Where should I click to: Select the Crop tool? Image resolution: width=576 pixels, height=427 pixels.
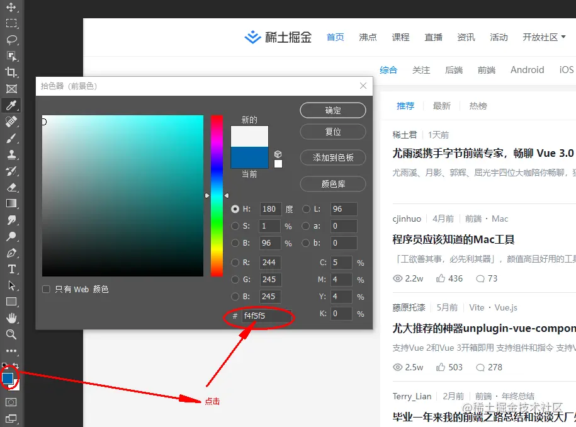11,72
